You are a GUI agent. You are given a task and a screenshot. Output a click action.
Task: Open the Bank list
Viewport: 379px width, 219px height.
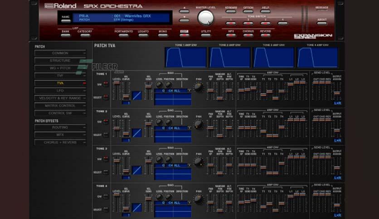[65, 35]
